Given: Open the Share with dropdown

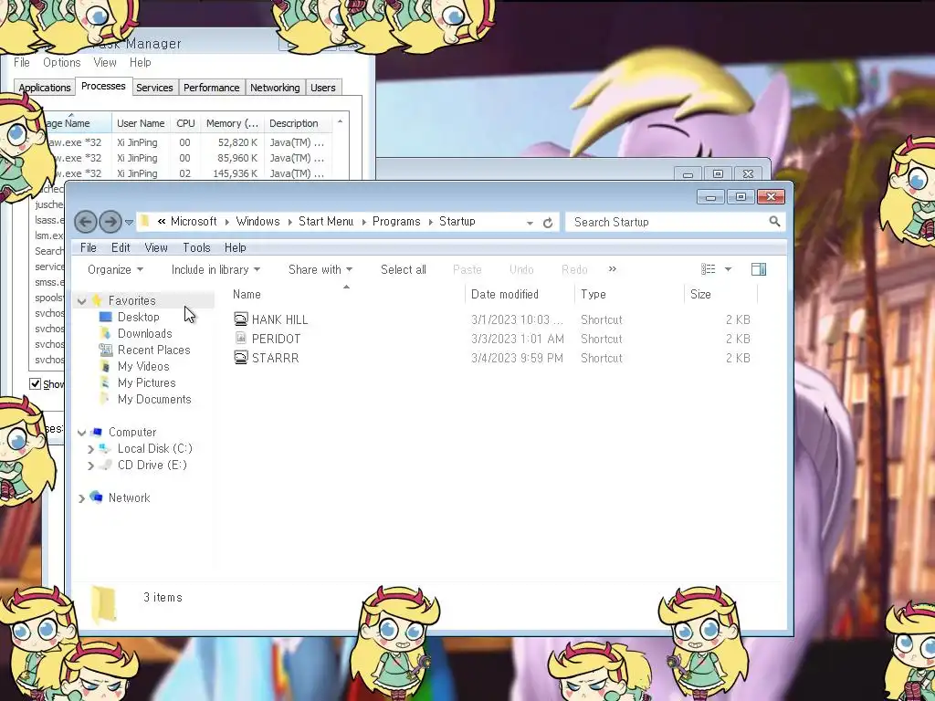Looking at the screenshot, I should click(320, 269).
